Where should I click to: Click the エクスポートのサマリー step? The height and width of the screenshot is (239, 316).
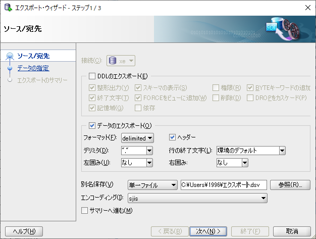42,80
